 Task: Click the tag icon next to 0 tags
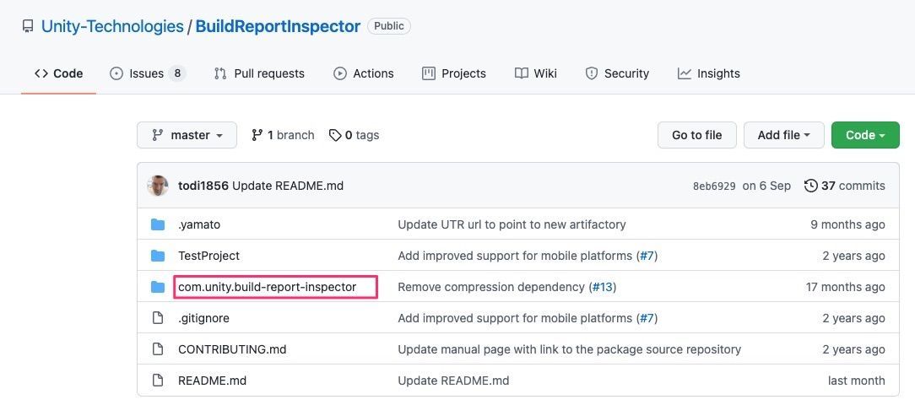coord(335,135)
